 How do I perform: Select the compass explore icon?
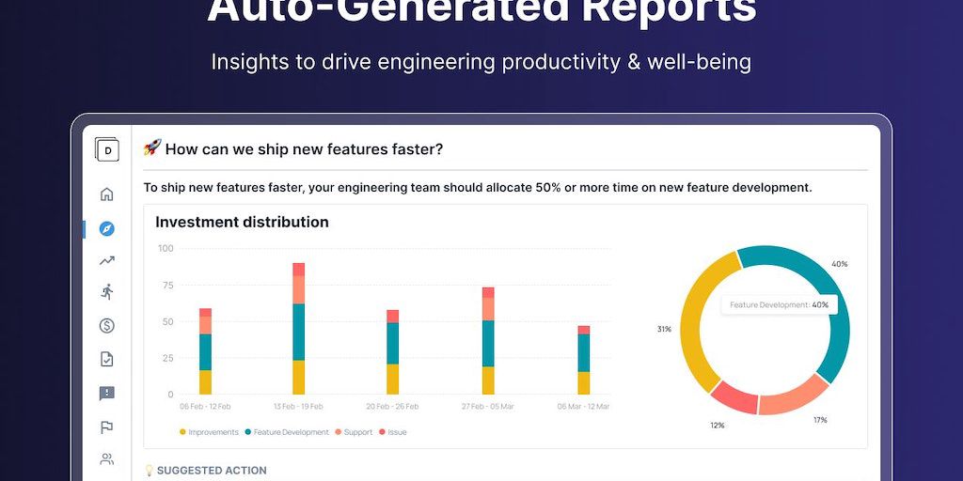point(107,228)
